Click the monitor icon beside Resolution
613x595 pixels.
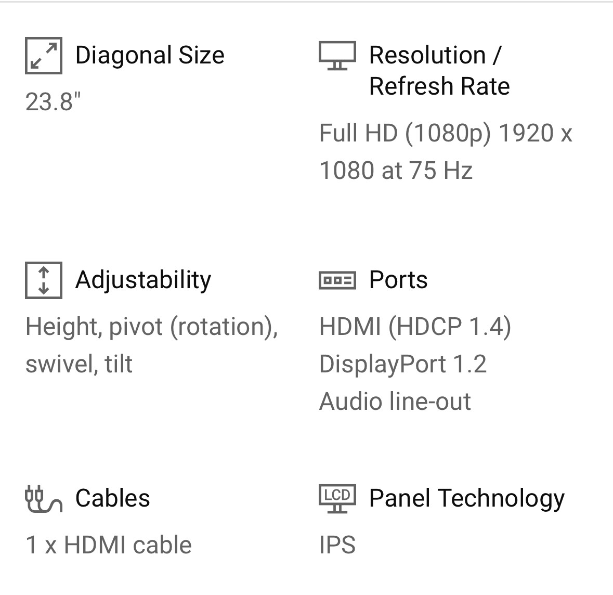pos(337,56)
